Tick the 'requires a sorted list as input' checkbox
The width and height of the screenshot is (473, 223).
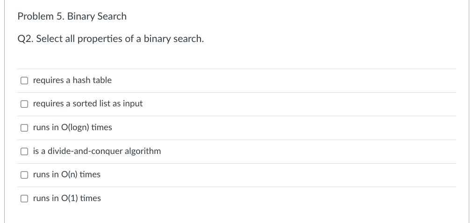24,104
